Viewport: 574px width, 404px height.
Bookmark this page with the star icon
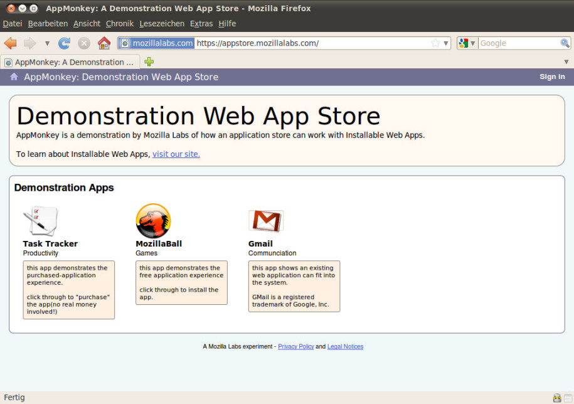435,43
